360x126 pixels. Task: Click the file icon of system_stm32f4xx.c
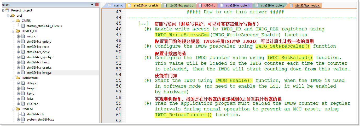click(23, 120)
